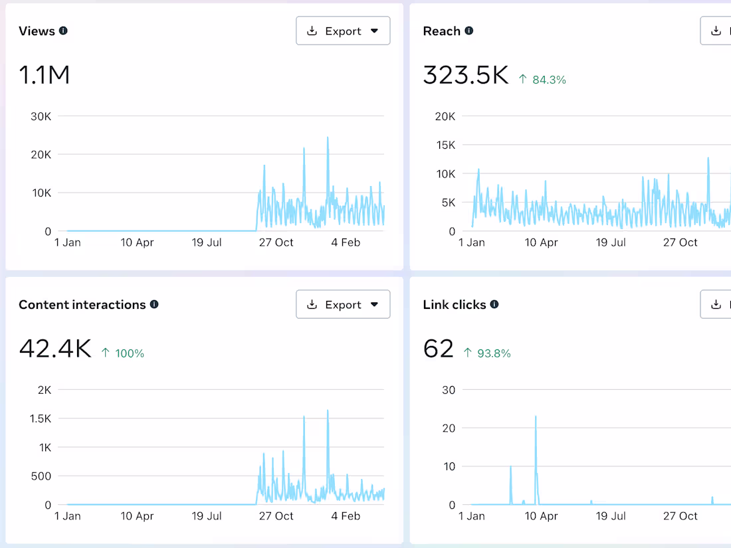Viewport: 731px width, 548px height.
Task: Click the download icon in the Reach card
Action: point(716,31)
